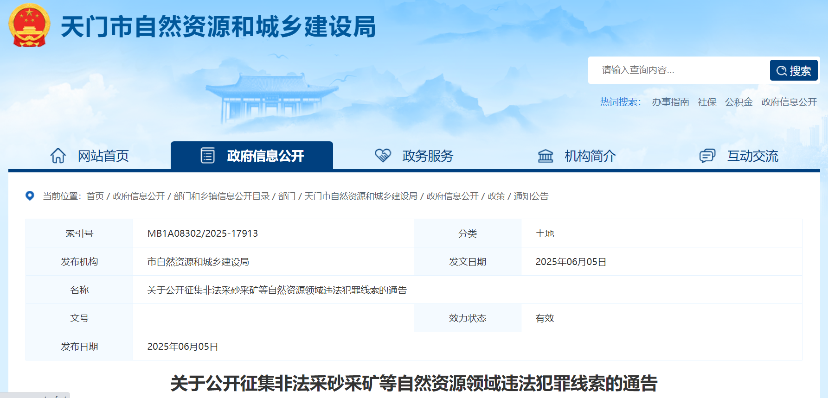
Task: Focus the 请输入查询内容 search field
Action: click(x=677, y=70)
